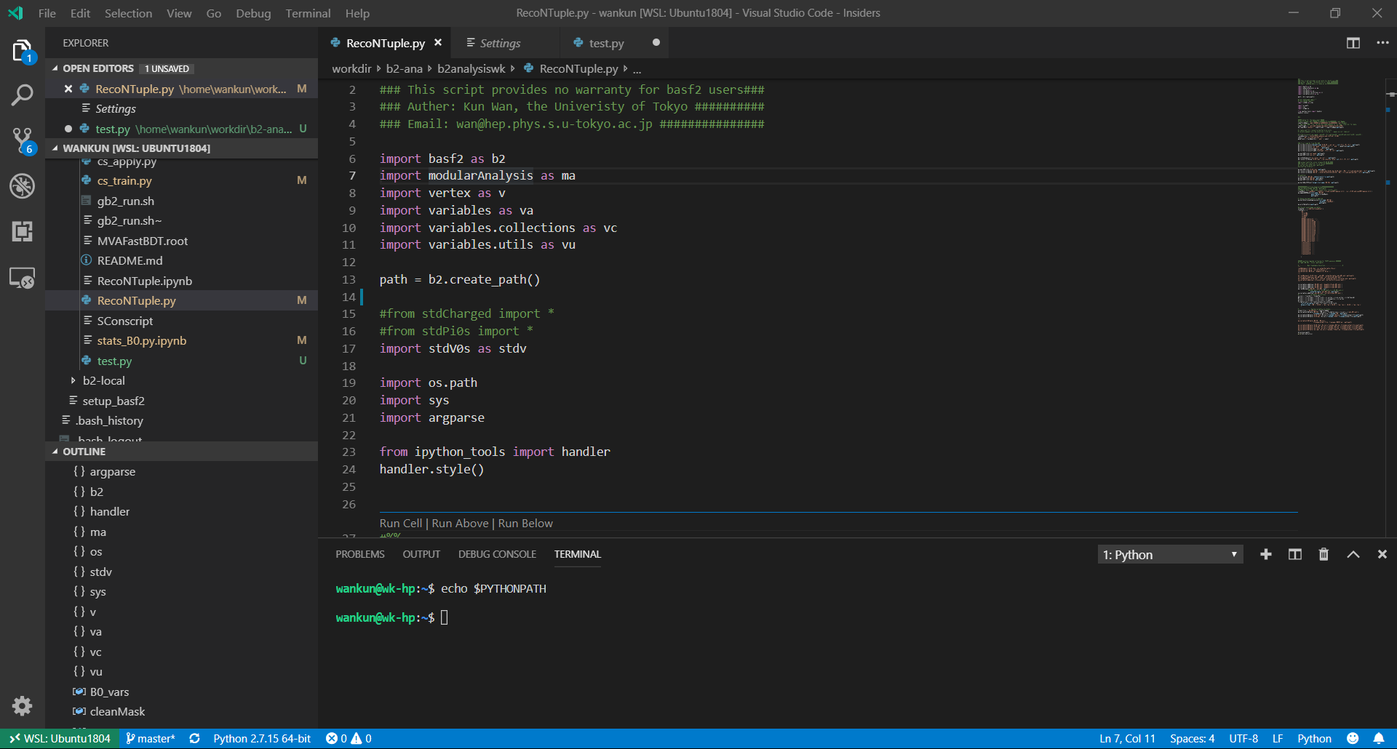Split the editor using the split icon

[1353, 43]
